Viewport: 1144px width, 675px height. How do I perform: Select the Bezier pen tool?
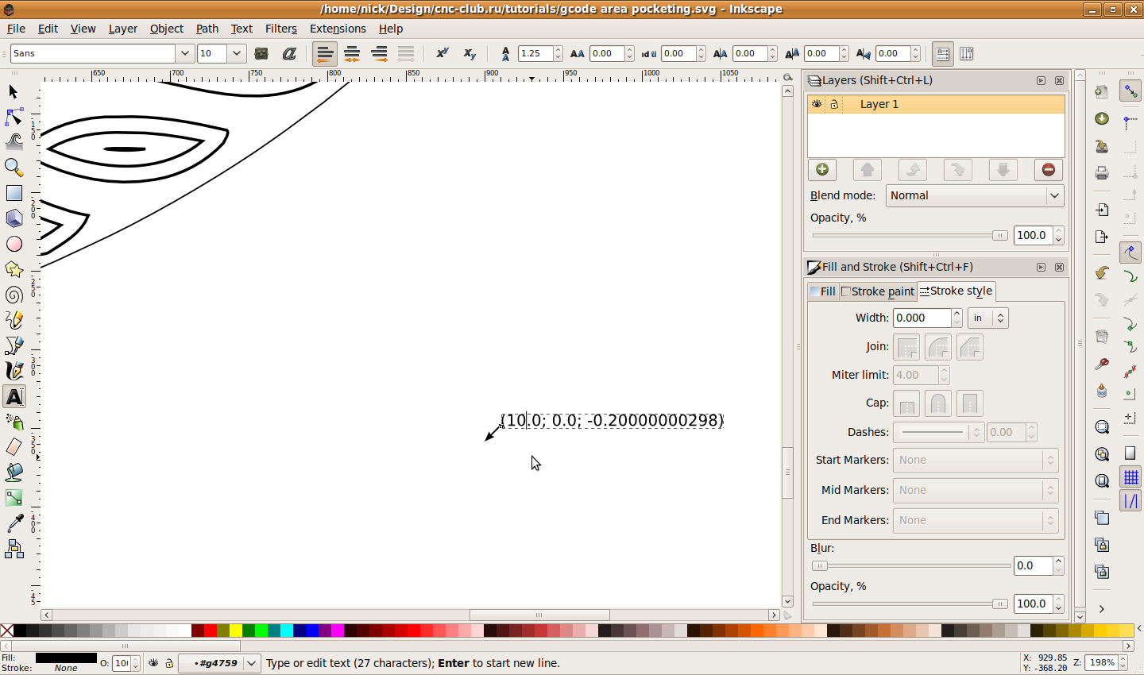pos(14,345)
